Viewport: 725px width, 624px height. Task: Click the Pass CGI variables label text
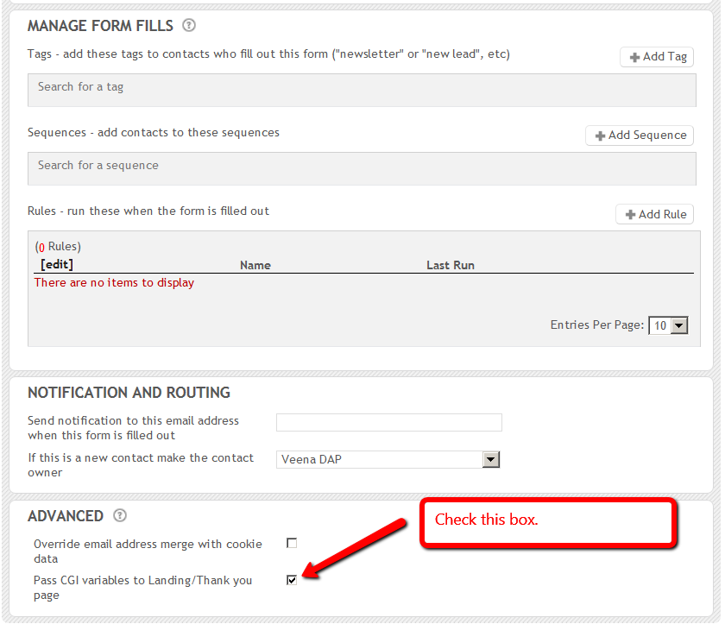(x=142, y=587)
